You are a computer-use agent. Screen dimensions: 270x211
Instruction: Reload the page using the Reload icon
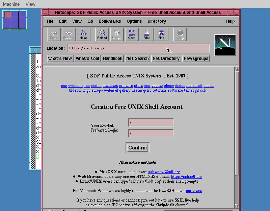coord(102,34)
